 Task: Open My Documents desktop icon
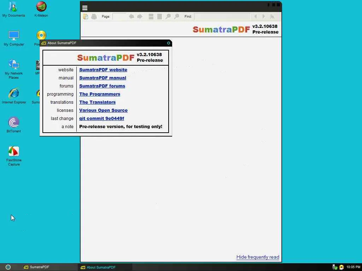[x=14, y=10]
